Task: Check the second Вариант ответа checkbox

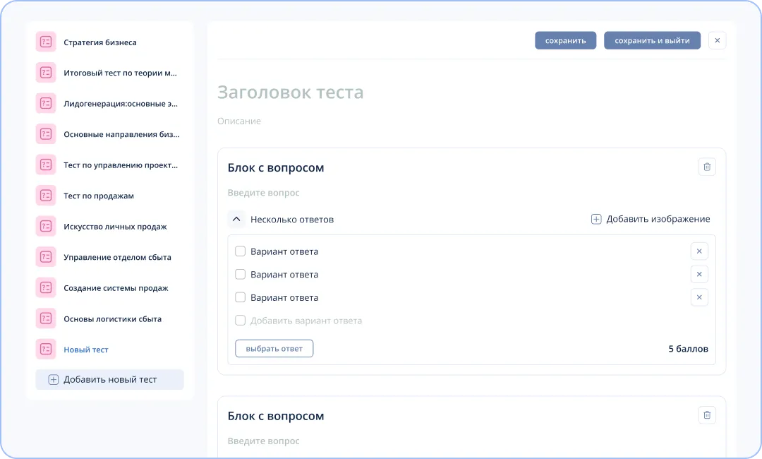Action: click(240, 274)
